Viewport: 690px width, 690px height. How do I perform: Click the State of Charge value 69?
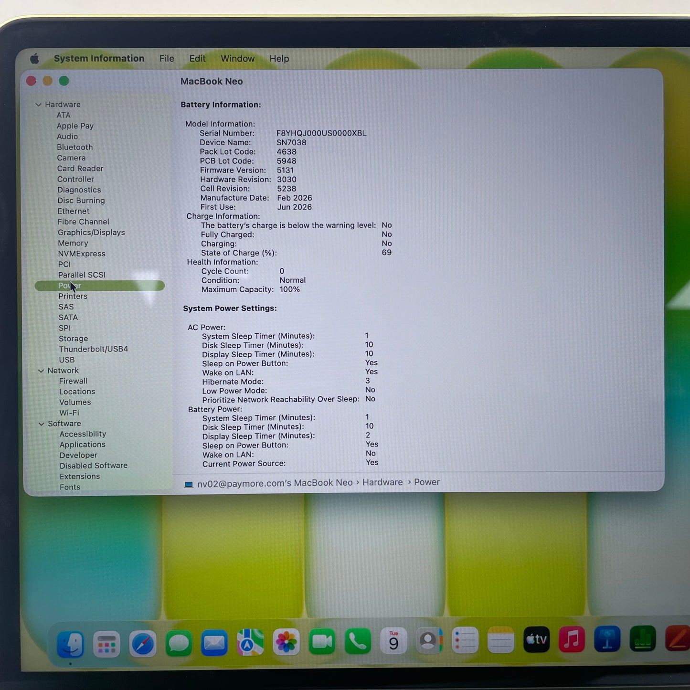click(x=387, y=253)
